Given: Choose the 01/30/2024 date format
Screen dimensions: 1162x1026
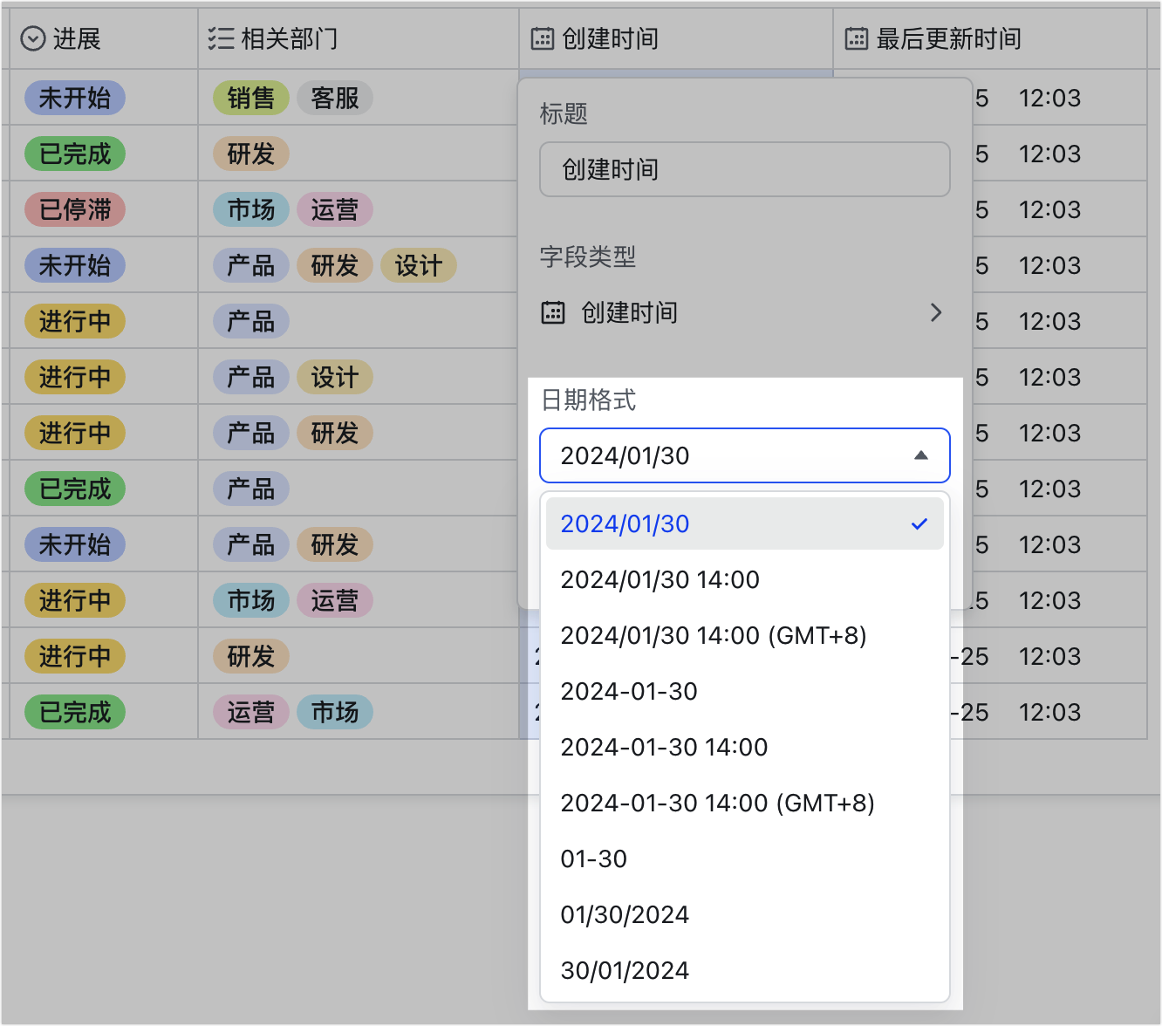Looking at the screenshot, I should [745, 914].
